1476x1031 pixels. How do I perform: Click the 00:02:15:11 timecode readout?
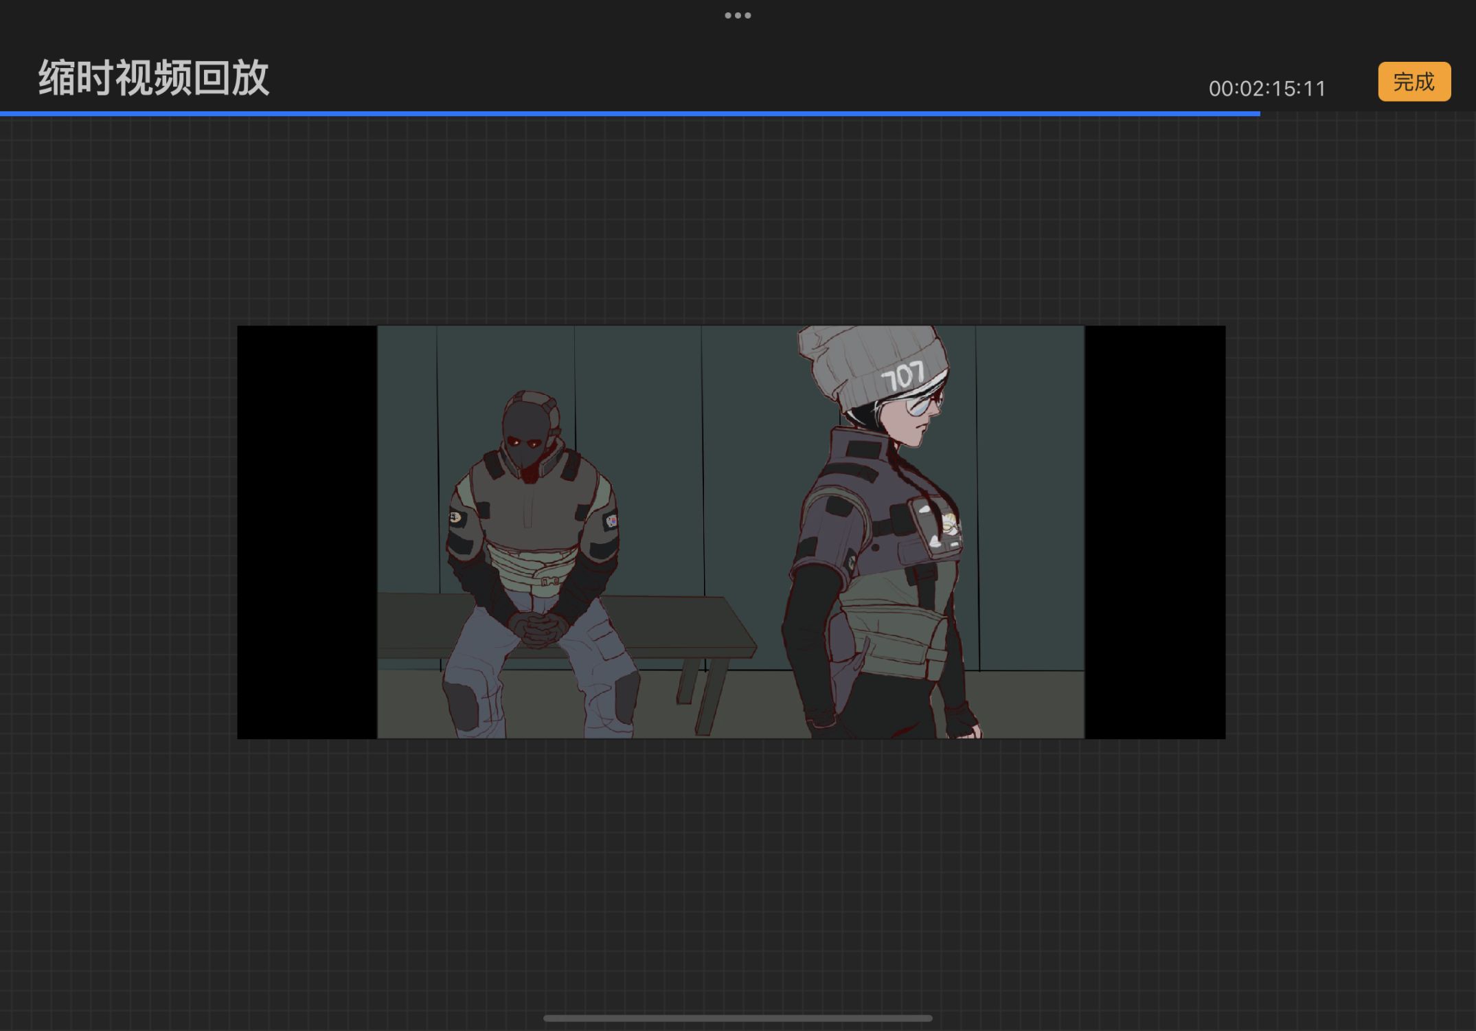click(1267, 89)
